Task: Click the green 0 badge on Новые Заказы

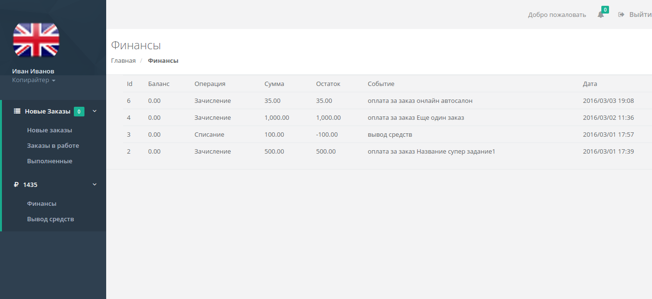Action: pyautogui.click(x=79, y=112)
